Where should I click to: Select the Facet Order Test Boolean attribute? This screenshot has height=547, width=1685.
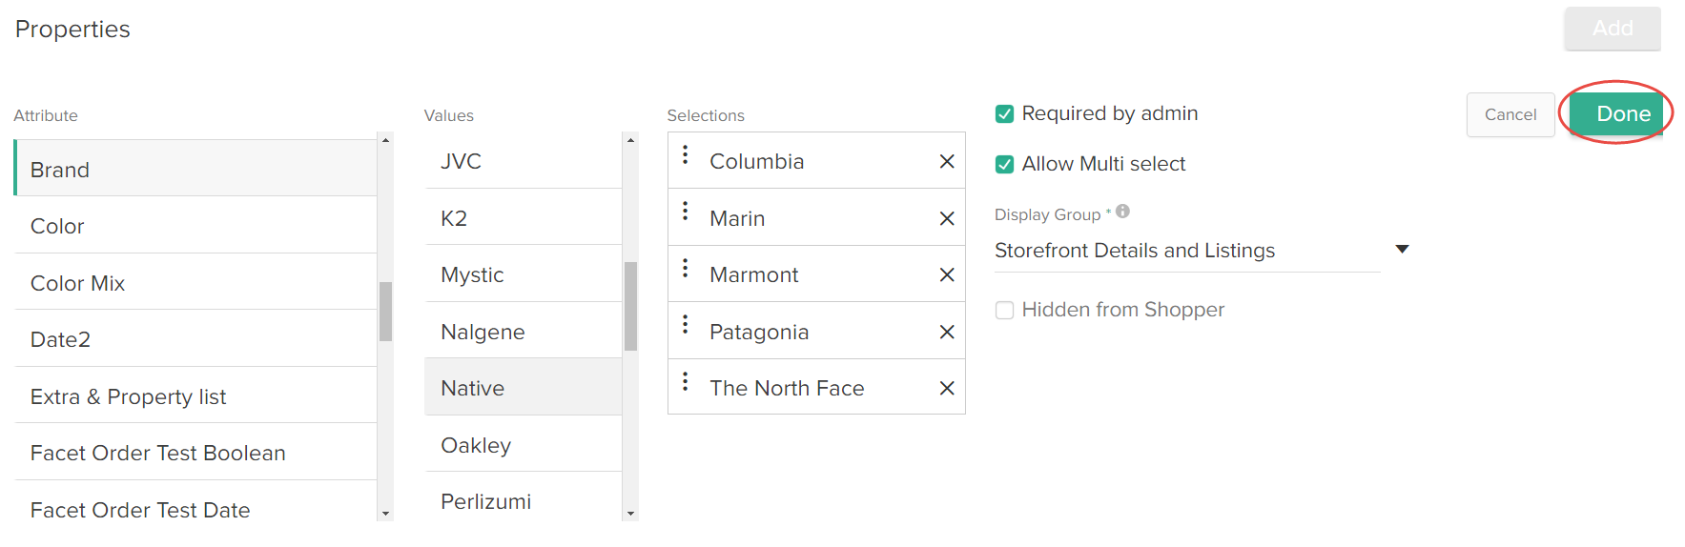click(195, 453)
